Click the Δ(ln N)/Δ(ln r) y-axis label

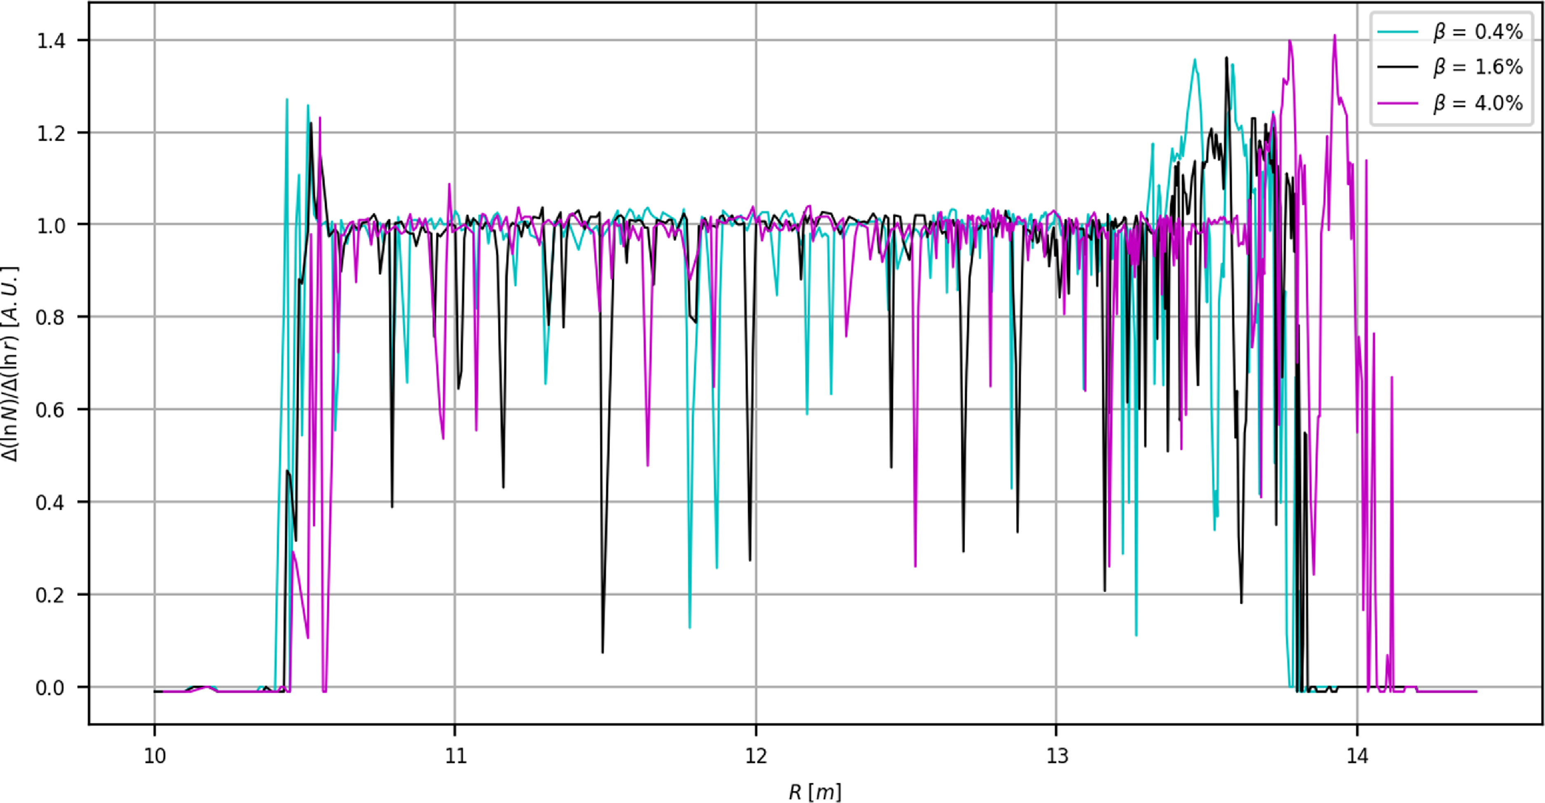coord(10,364)
